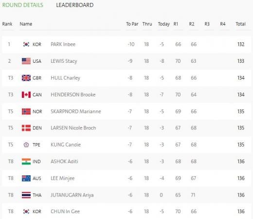
Task: Click the Norway flag icon
Action: 26,111
